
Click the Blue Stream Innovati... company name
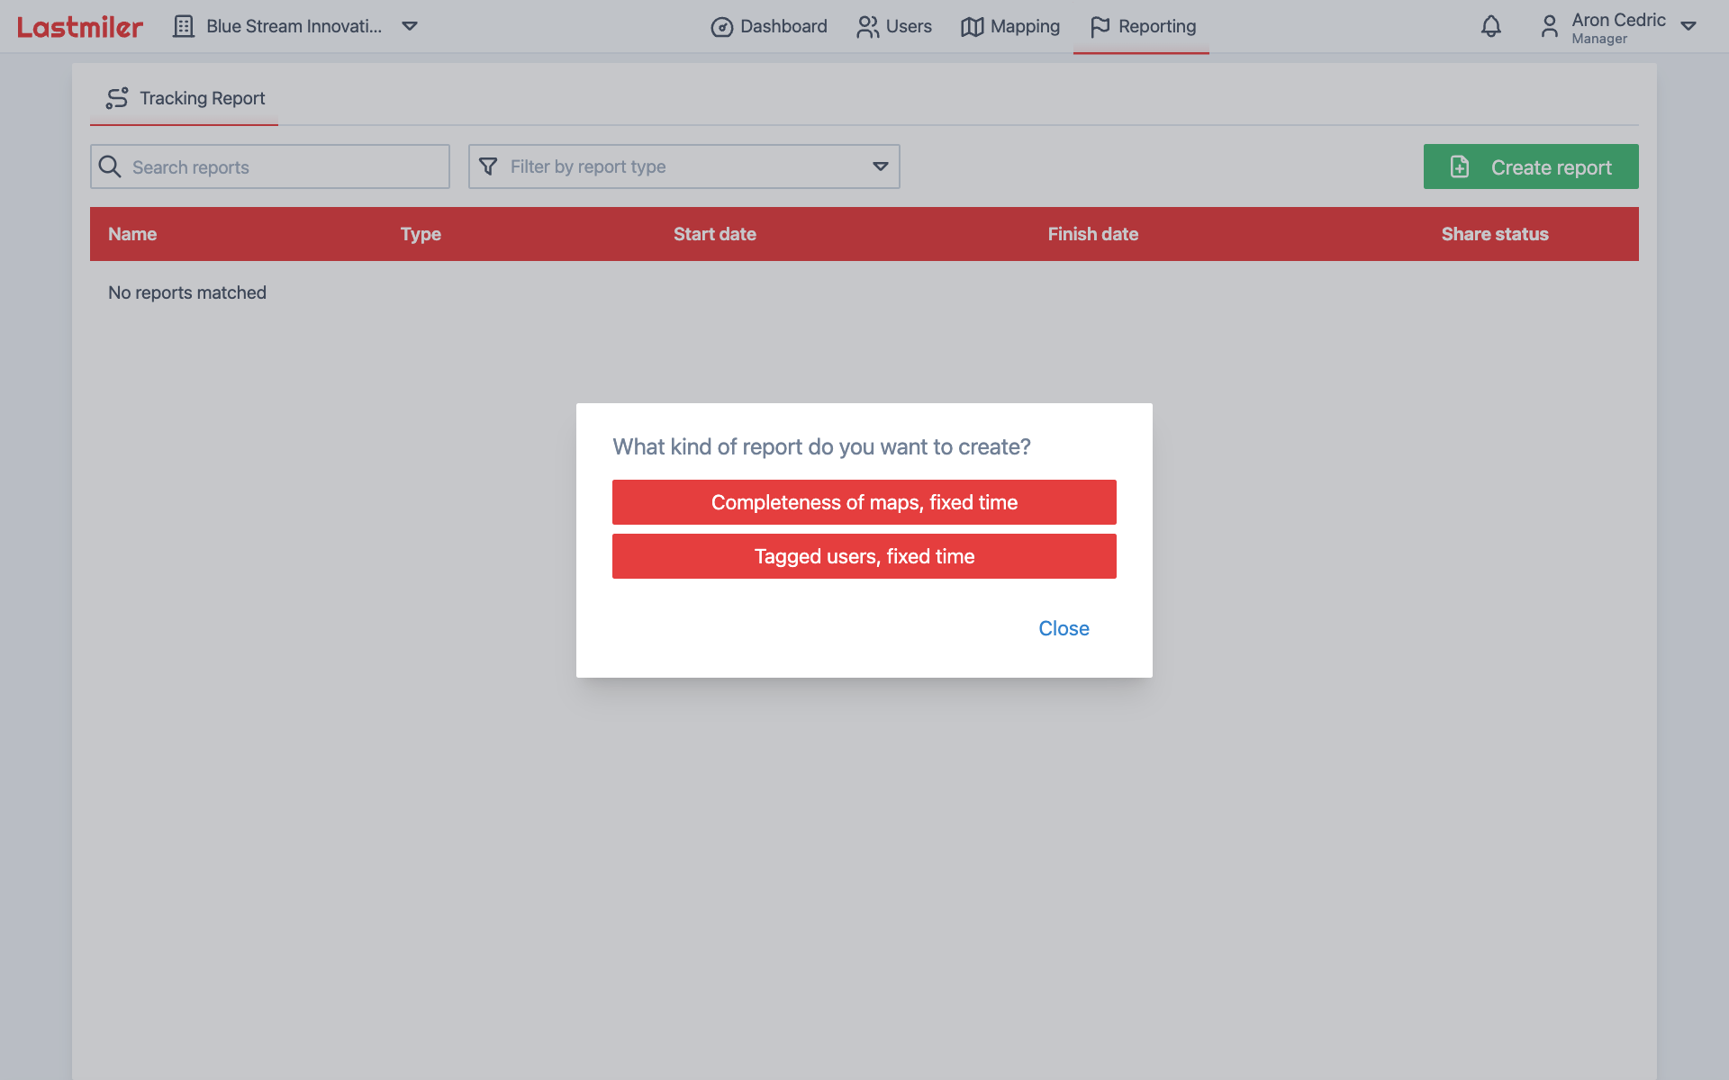pyautogui.click(x=294, y=27)
